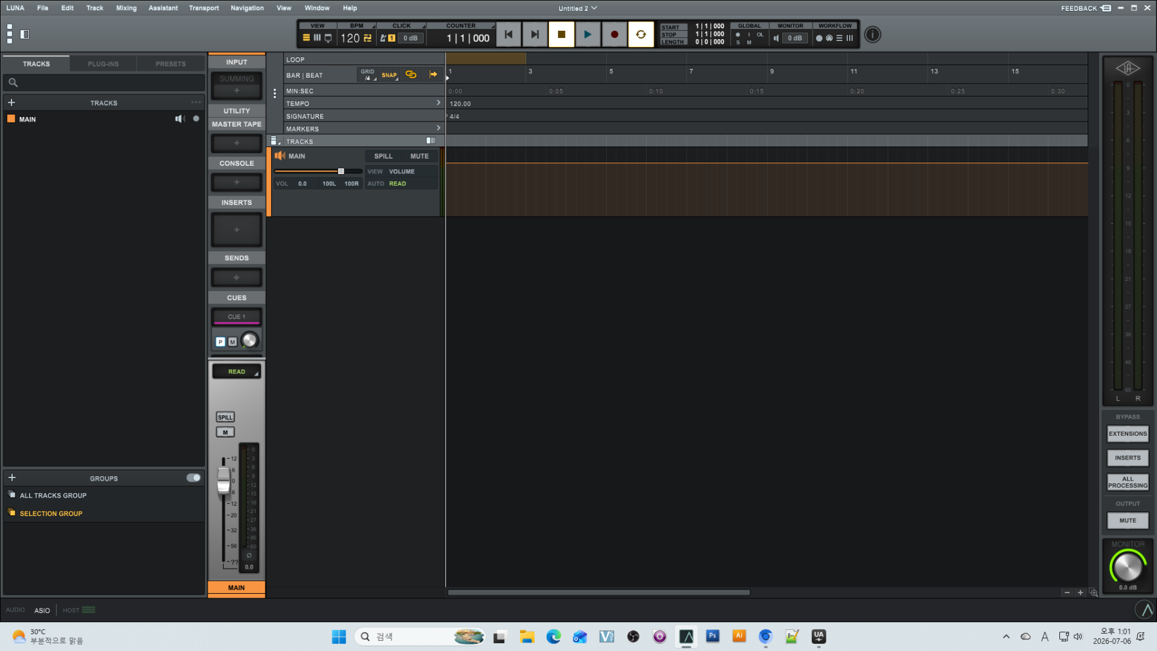The height and width of the screenshot is (651, 1157).
Task: Click the SPILL button on channel strip
Action: (225, 417)
